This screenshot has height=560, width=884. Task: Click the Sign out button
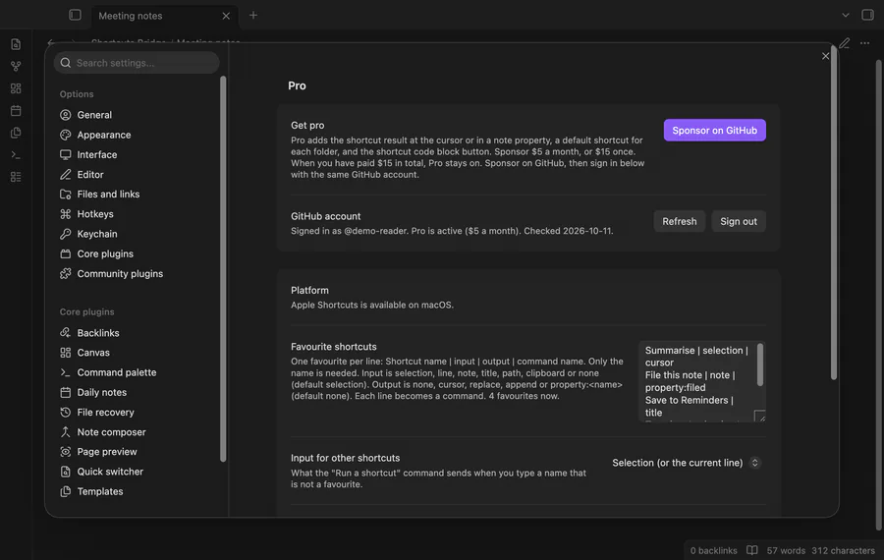(x=738, y=221)
